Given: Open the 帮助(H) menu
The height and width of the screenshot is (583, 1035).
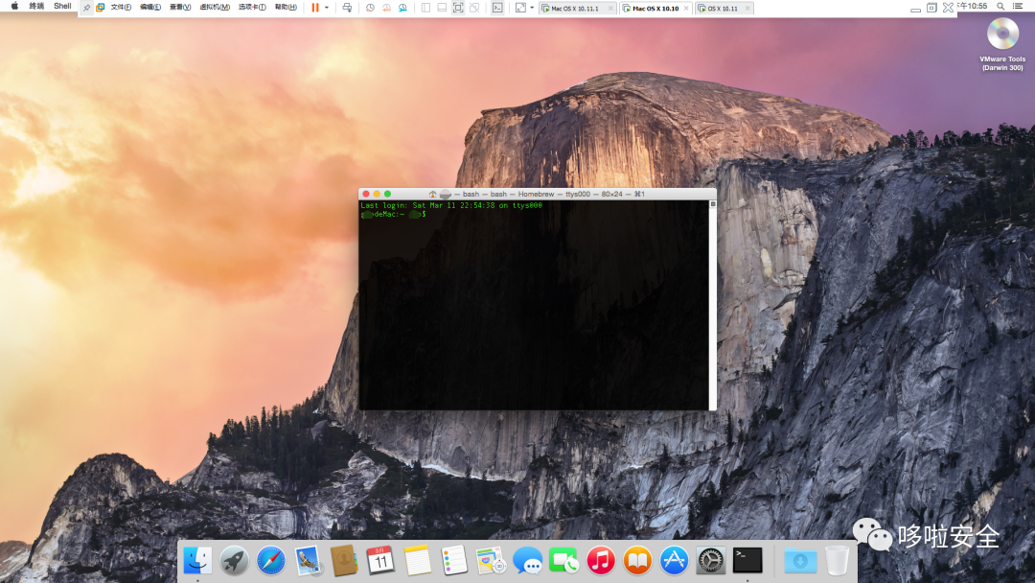Looking at the screenshot, I should coord(286,8).
